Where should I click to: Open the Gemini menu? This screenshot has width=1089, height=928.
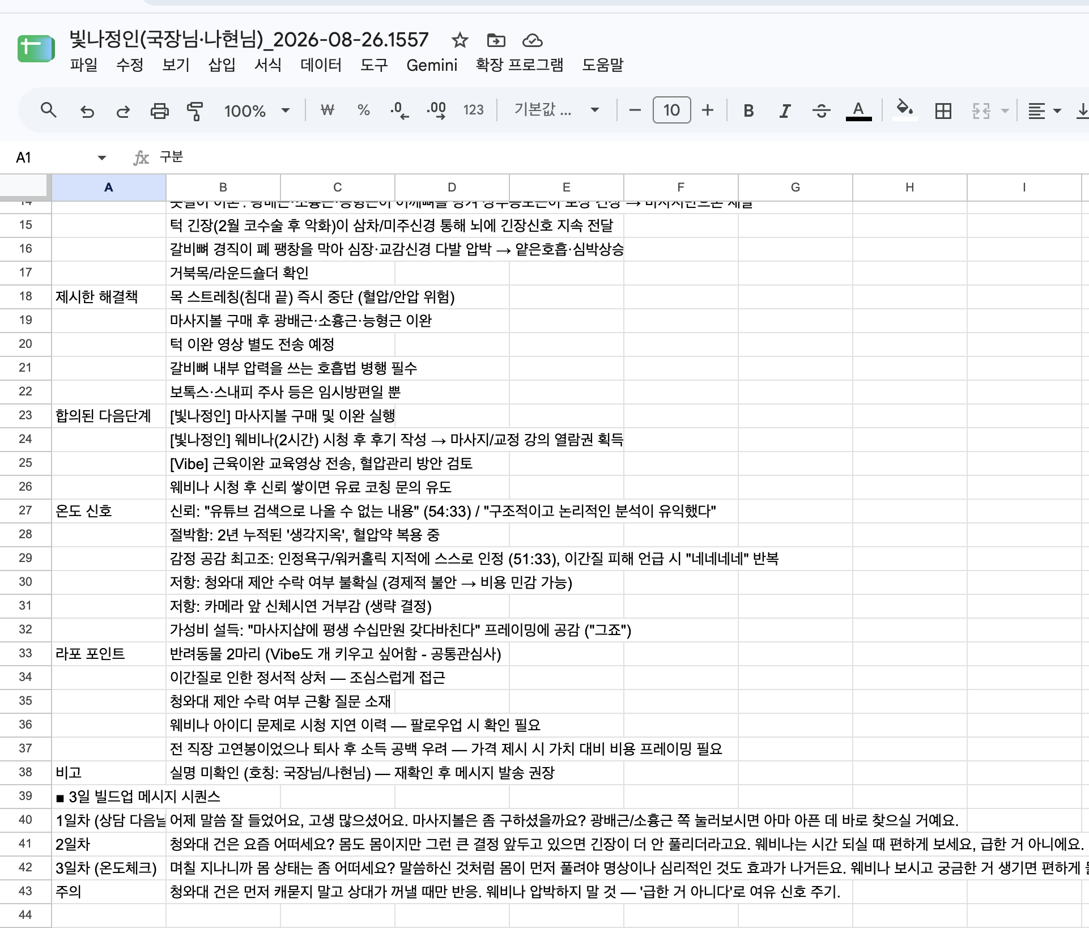[x=432, y=65]
